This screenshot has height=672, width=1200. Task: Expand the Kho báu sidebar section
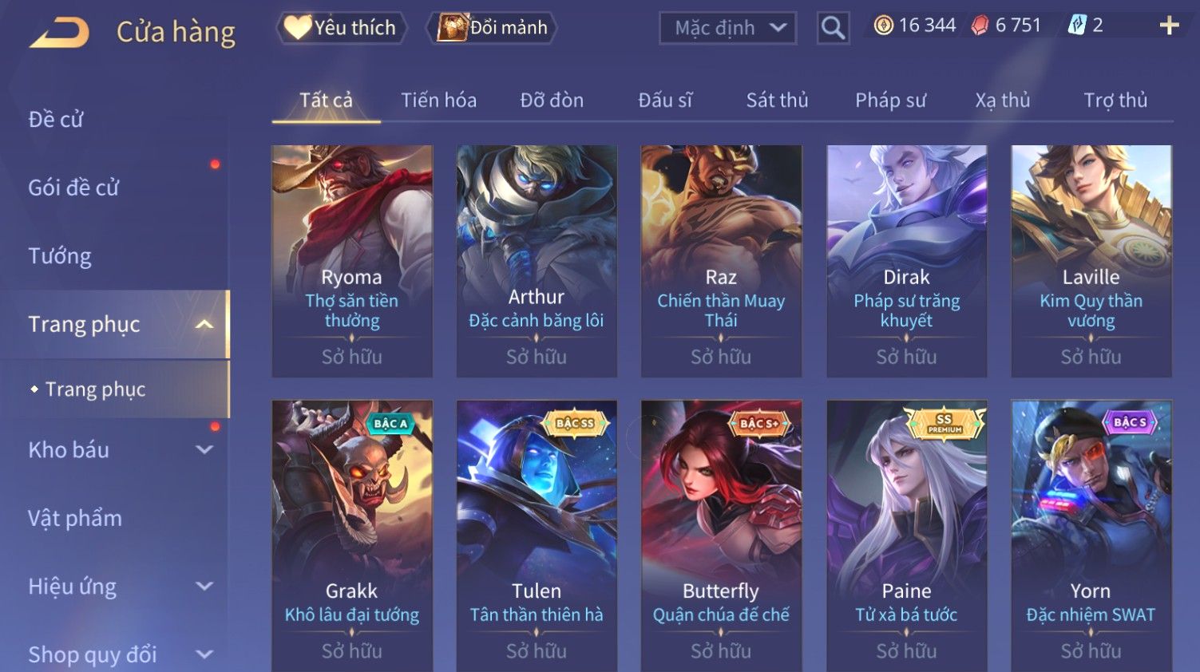click(x=204, y=449)
